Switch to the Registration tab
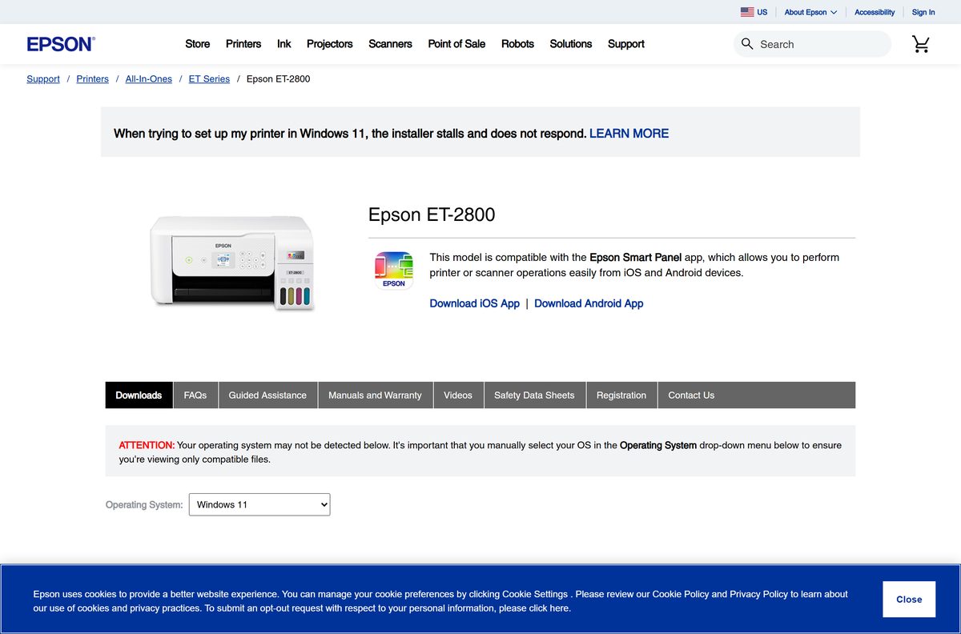This screenshot has height=634, width=961. 621,395
